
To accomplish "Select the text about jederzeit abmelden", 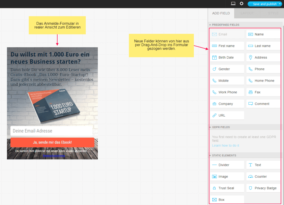I will point(51,151).
